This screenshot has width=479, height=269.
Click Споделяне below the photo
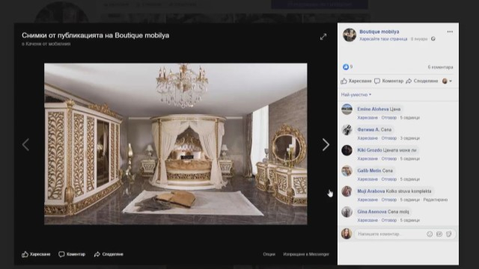click(x=109, y=254)
